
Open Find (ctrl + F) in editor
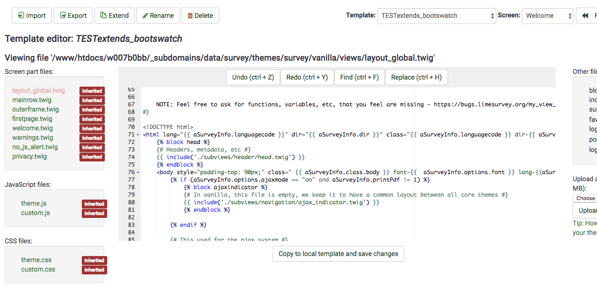[360, 77]
